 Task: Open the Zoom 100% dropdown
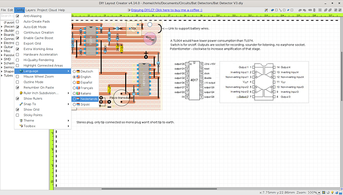click(314, 193)
